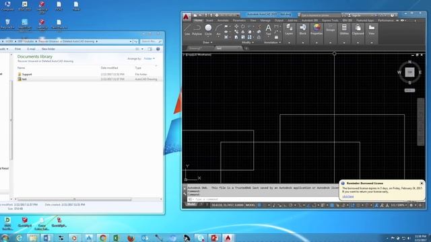Switch to the Insert ribbon tab
This screenshot has height=242, width=431.
(209, 20)
